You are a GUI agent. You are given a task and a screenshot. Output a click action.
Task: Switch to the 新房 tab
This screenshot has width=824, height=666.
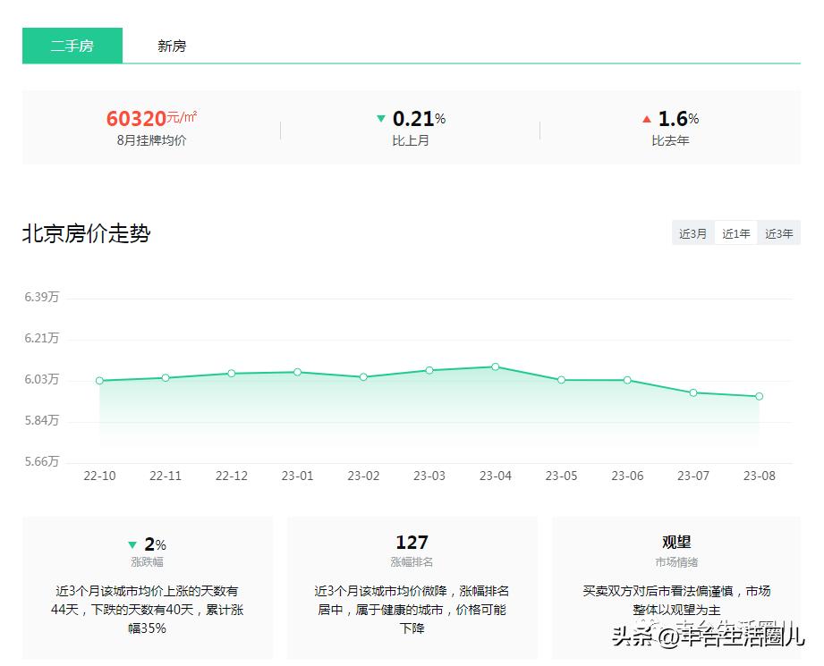[x=172, y=46]
